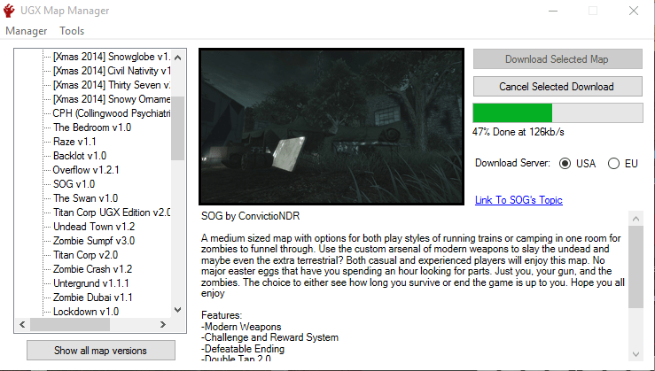Select [Xmas 2014] Thirty Seven map
Image resolution: width=655 pixels, height=371 pixels.
click(112, 85)
